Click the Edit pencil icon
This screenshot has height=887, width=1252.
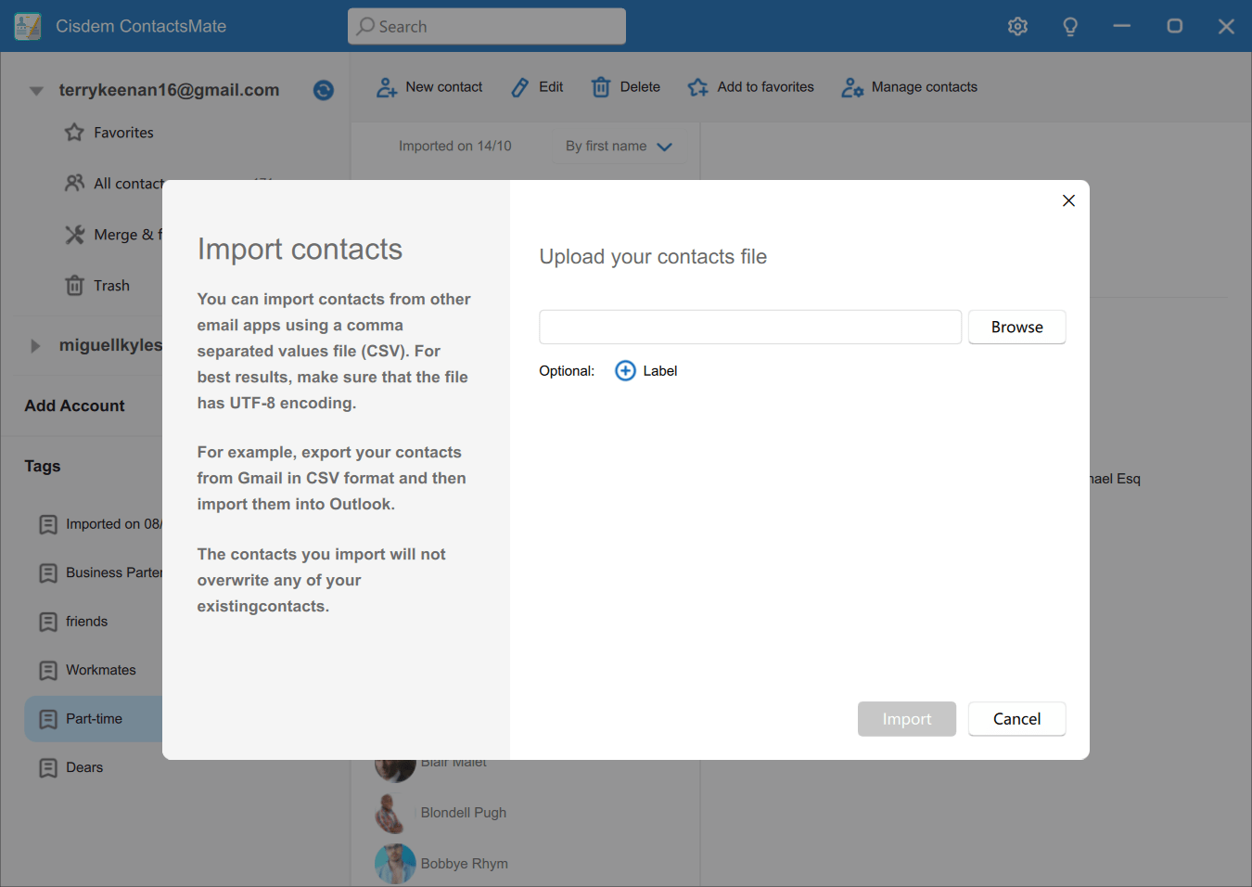pyautogui.click(x=520, y=87)
